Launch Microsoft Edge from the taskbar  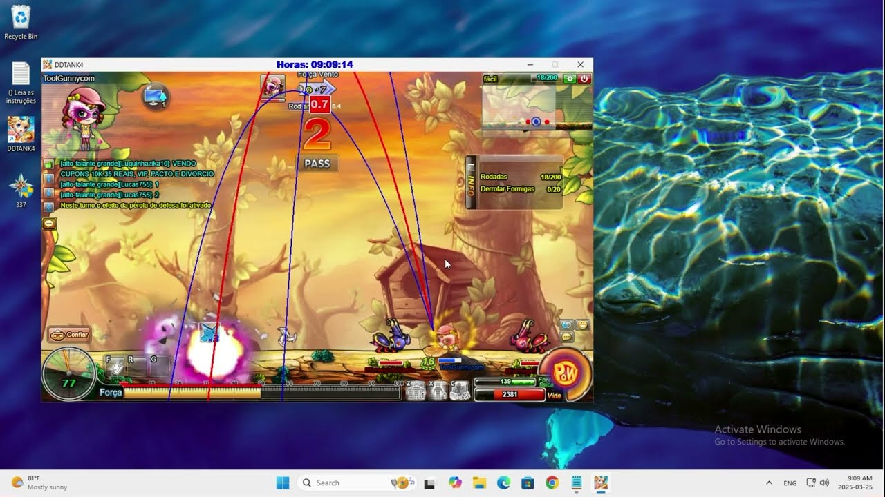(x=503, y=483)
